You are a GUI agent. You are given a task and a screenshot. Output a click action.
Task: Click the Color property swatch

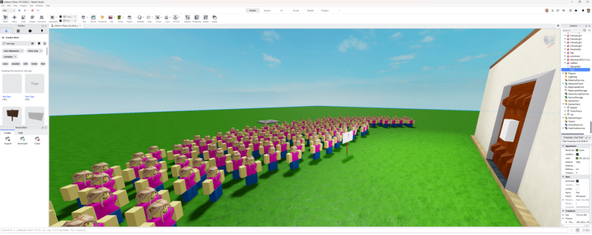click(577, 158)
